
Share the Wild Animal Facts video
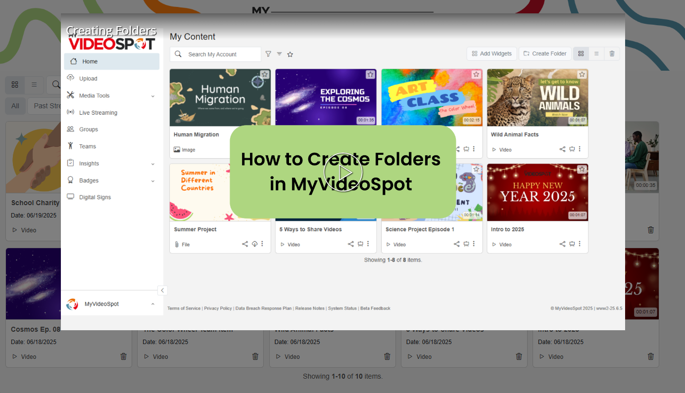[x=562, y=149]
